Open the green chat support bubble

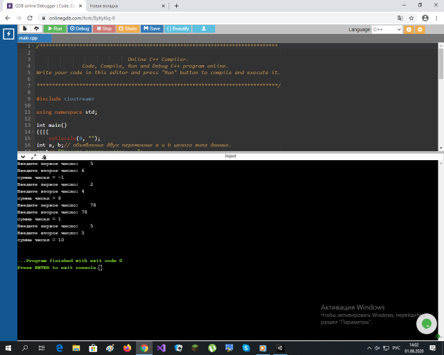pyautogui.click(x=427, y=324)
